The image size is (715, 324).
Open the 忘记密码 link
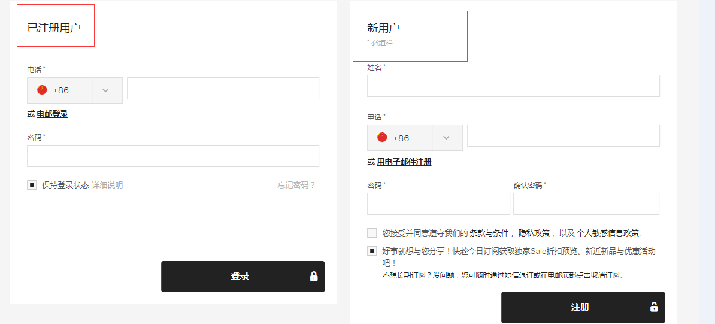[296, 186]
